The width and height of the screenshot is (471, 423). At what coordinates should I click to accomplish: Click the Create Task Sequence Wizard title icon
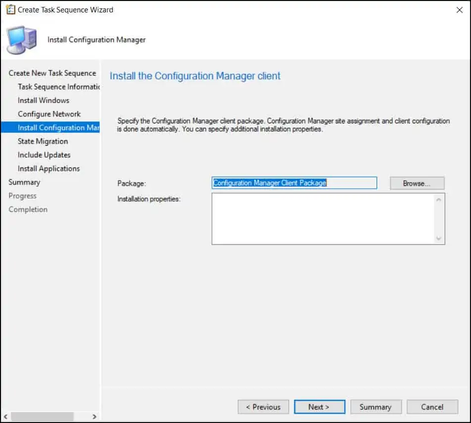[x=10, y=9]
